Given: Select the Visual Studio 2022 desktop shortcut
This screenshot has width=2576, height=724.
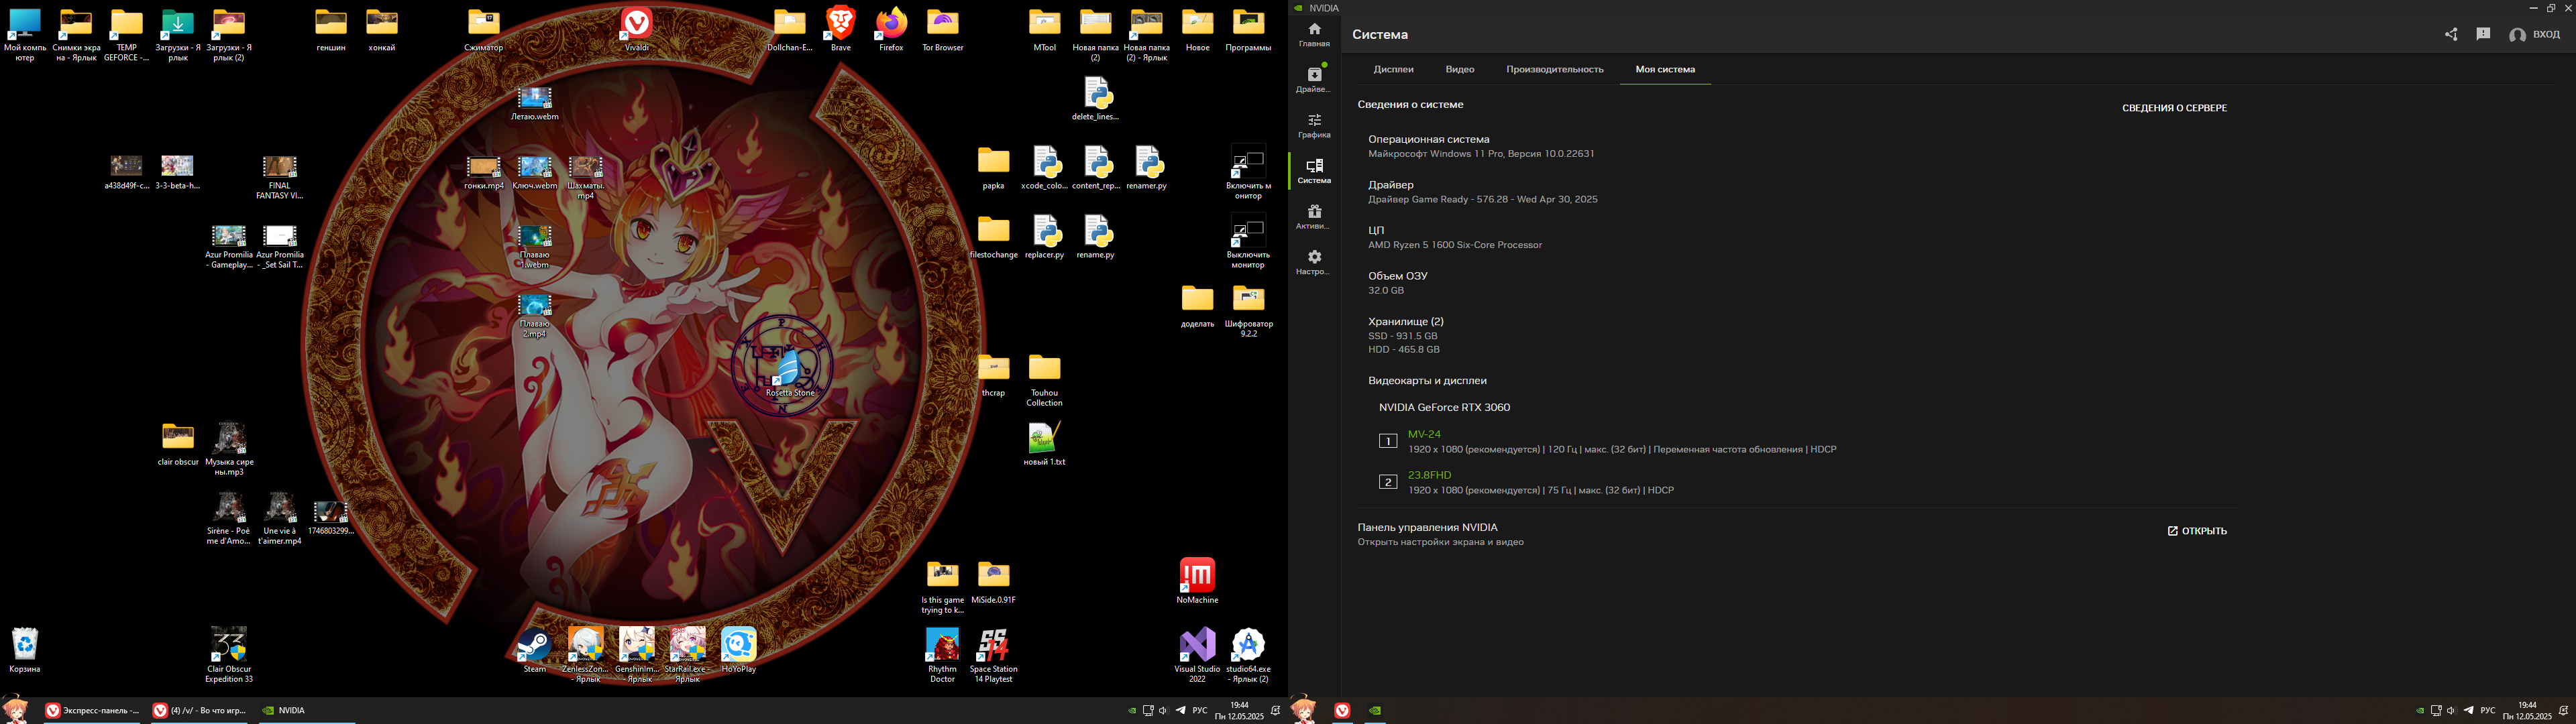Looking at the screenshot, I should coord(1197,655).
